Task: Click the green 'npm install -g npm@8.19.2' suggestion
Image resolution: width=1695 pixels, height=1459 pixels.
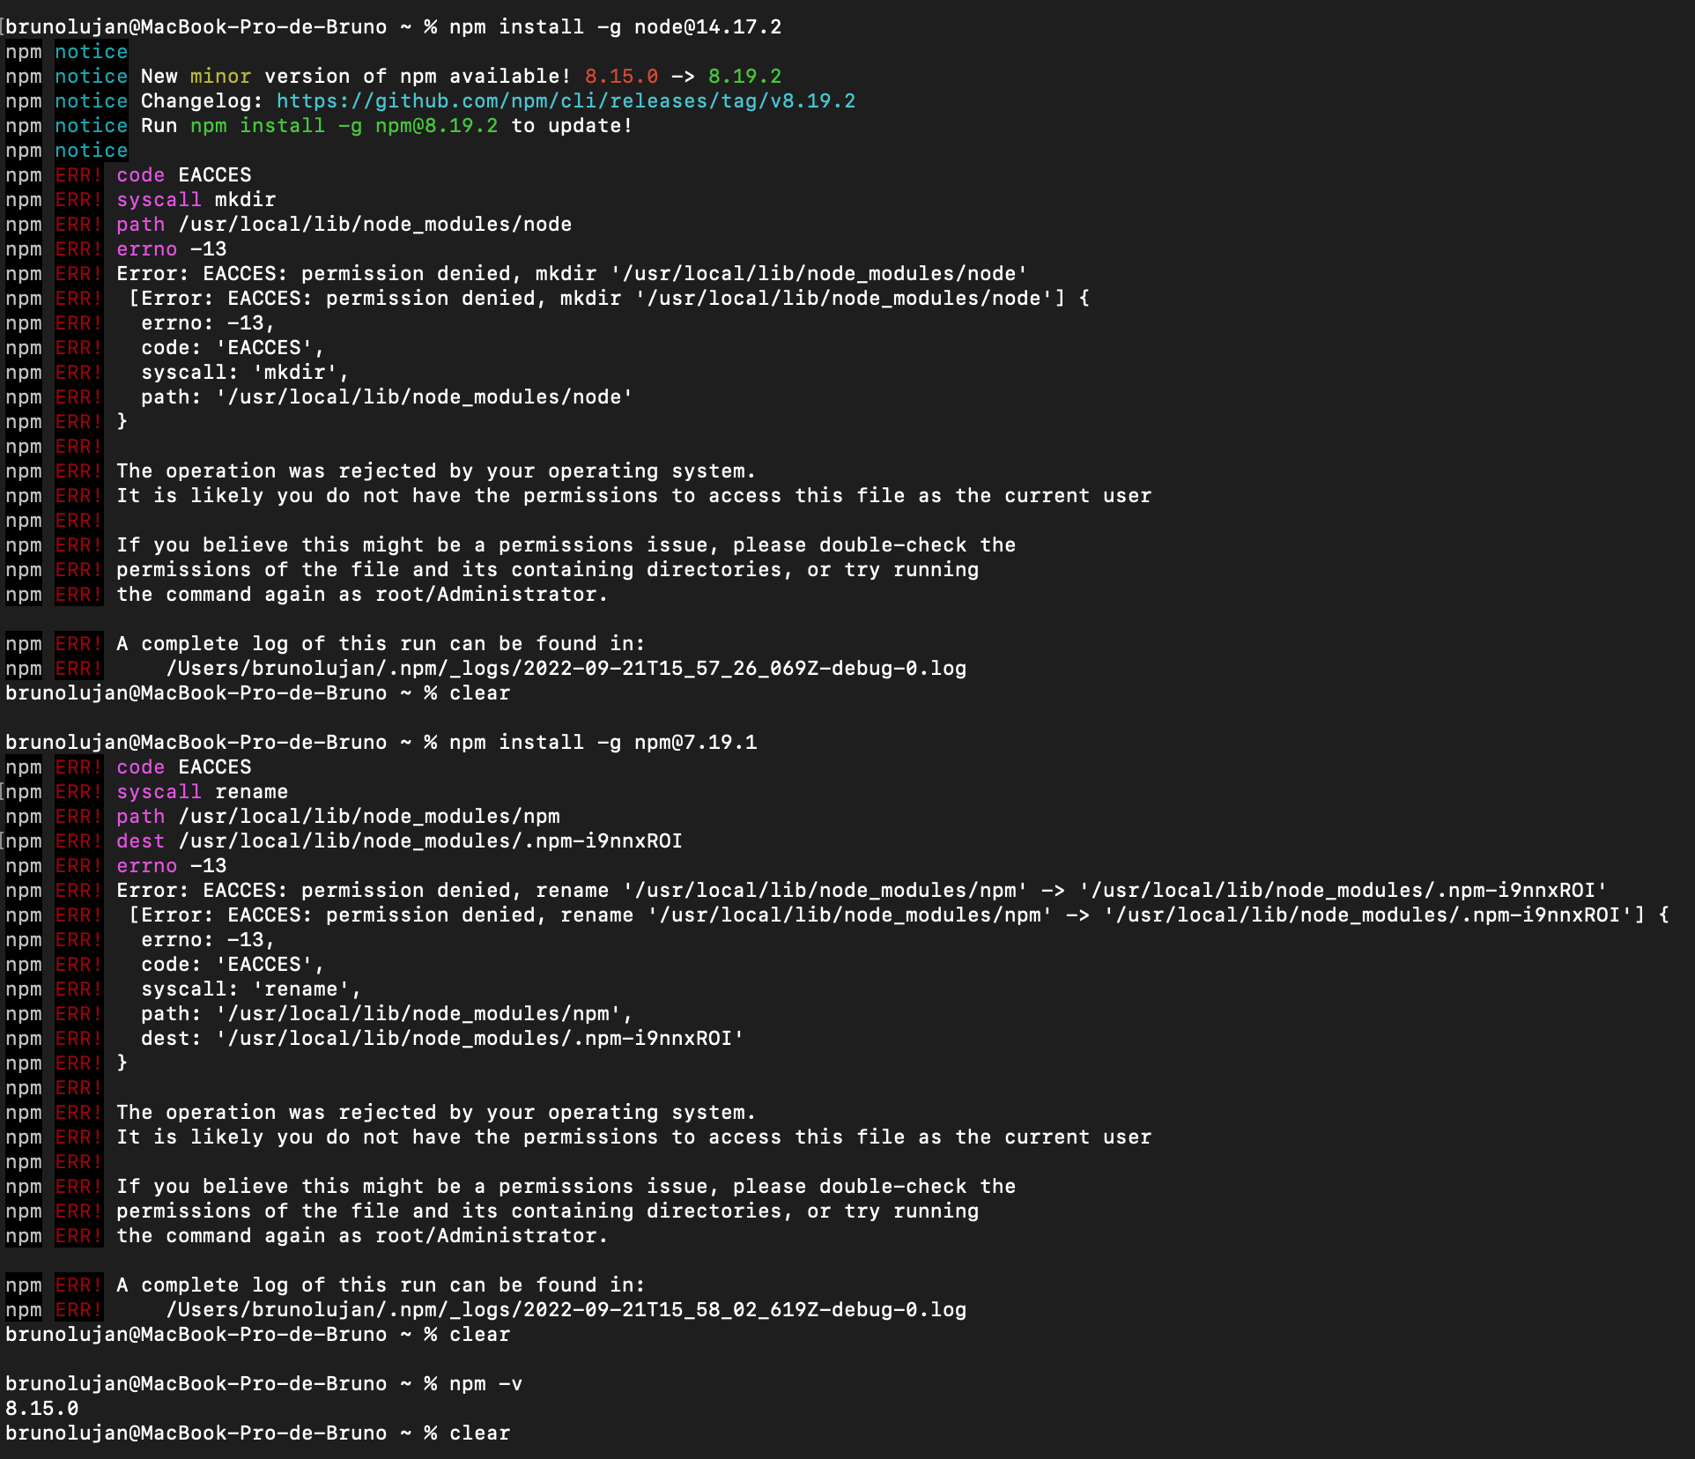Action: [344, 126]
